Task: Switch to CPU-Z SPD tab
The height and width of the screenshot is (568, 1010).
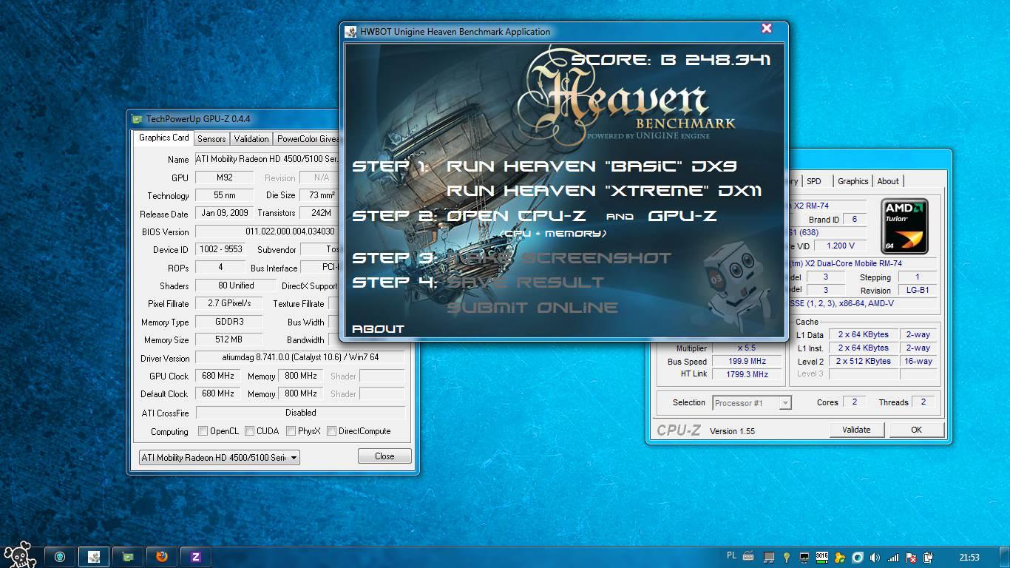Action: tap(814, 181)
